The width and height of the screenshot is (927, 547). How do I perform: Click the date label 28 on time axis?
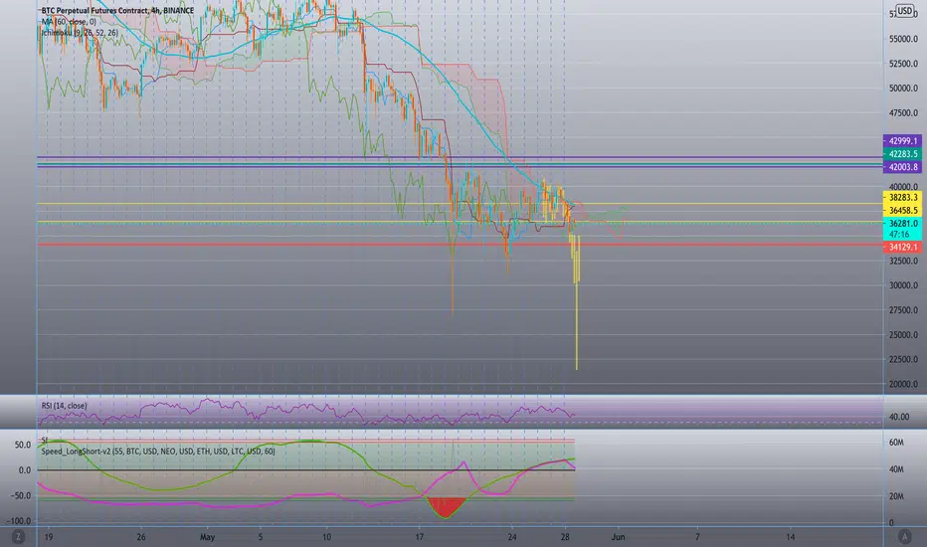click(x=565, y=537)
